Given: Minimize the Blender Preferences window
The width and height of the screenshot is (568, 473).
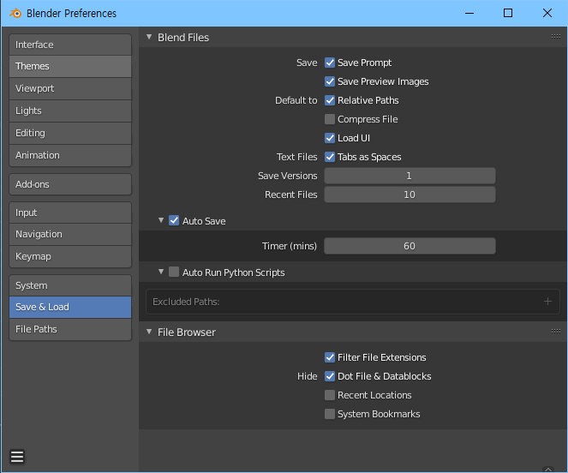Looking at the screenshot, I should coord(469,14).
